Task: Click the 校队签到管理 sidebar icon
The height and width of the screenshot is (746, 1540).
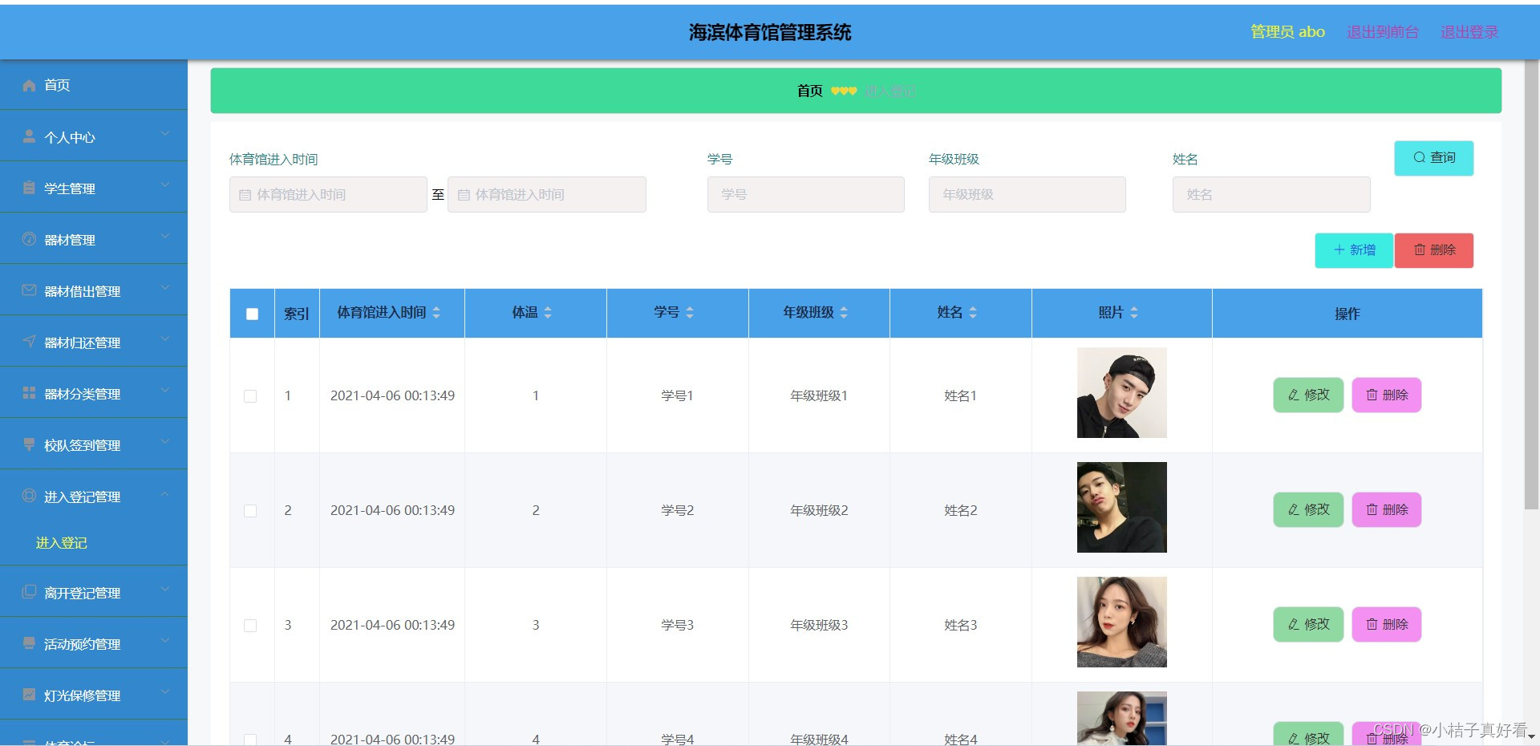Action: [29, 444]
